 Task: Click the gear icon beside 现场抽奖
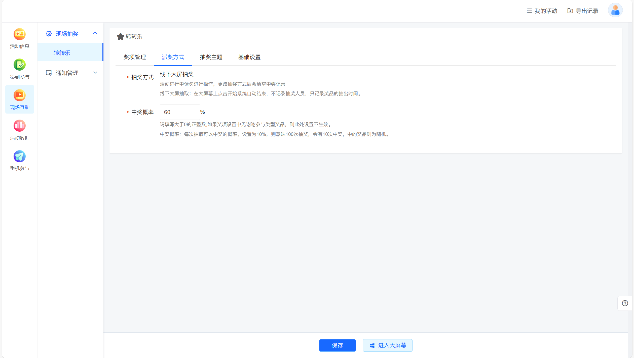coord(49,34)
